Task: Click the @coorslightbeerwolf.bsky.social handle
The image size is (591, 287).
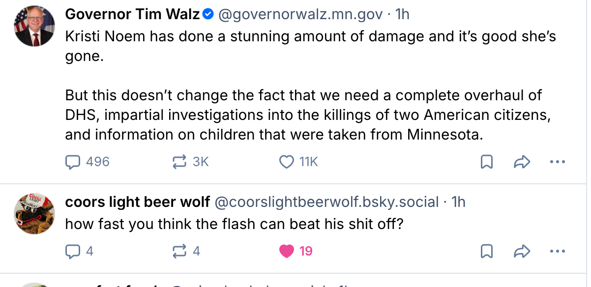Action: (326, 202)
